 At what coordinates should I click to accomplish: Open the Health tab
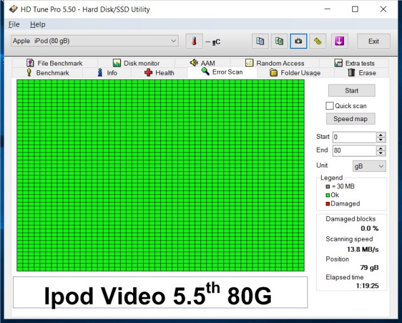[159, 73]
